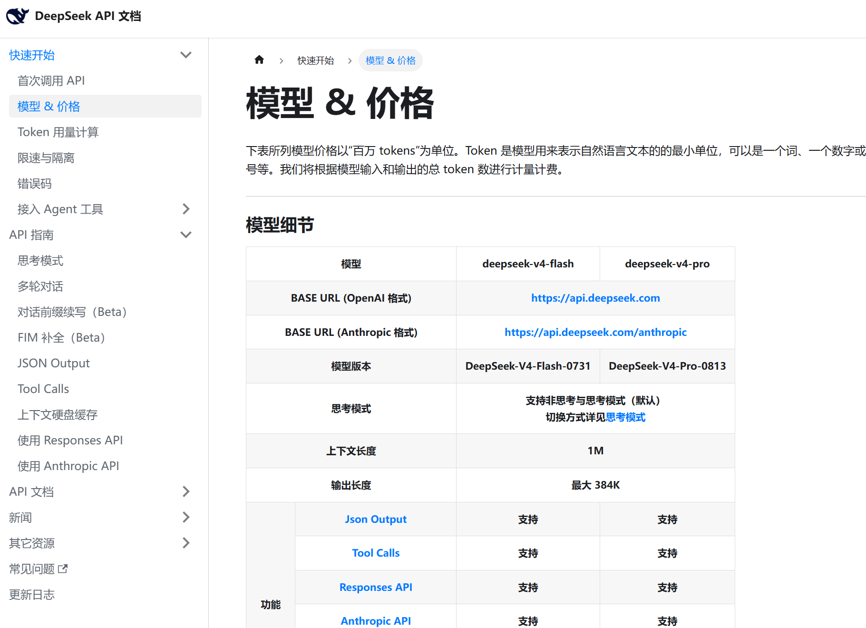Click the 模型 table header cell
This screenshot has width=866, height=628.
click(x=351, y=264)
